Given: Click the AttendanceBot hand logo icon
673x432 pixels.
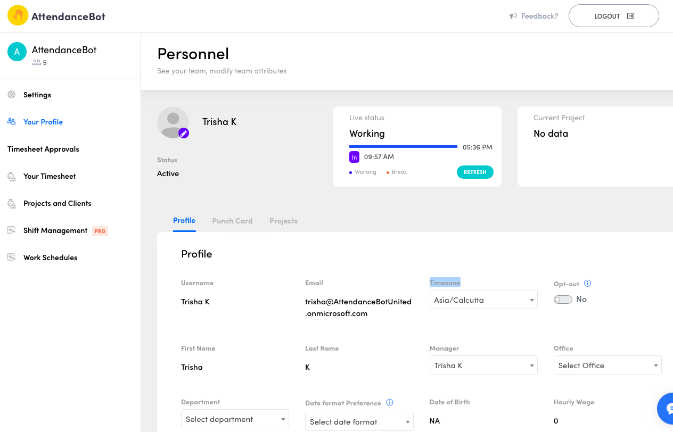Looking at the screenshot, I should (x=18, y=15).
